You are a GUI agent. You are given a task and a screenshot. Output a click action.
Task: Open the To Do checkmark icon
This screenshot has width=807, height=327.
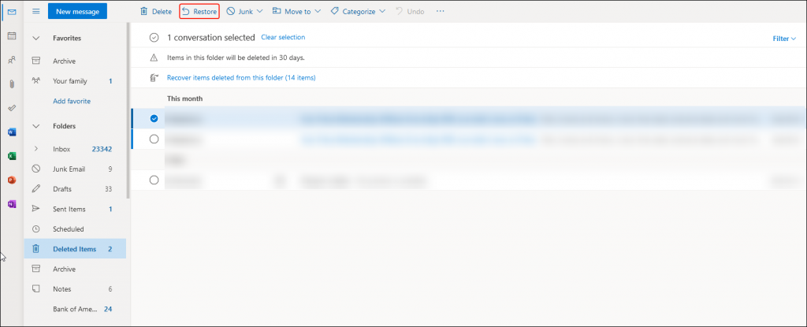(x=12, y=107)
